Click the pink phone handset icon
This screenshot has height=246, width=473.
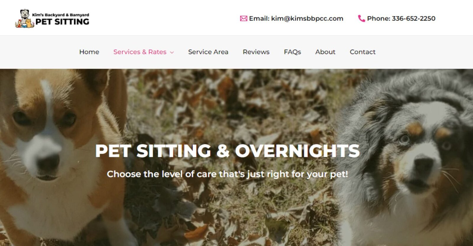[361, 19]
